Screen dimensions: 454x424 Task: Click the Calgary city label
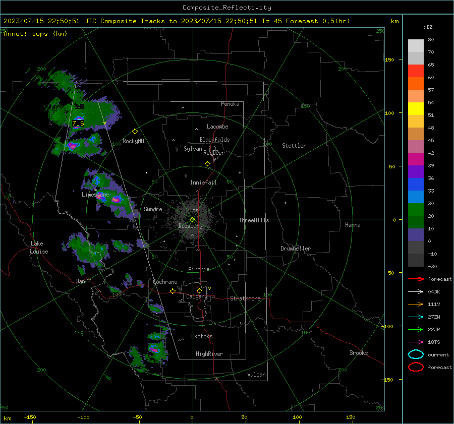tap(197, 296)
